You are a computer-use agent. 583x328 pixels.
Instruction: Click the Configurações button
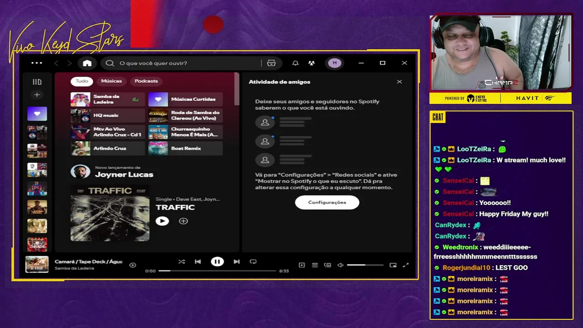pyautogui.click(x=327, y=202)
